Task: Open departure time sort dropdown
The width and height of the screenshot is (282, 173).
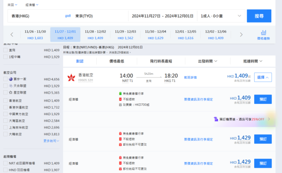Action: pos(208,61)
